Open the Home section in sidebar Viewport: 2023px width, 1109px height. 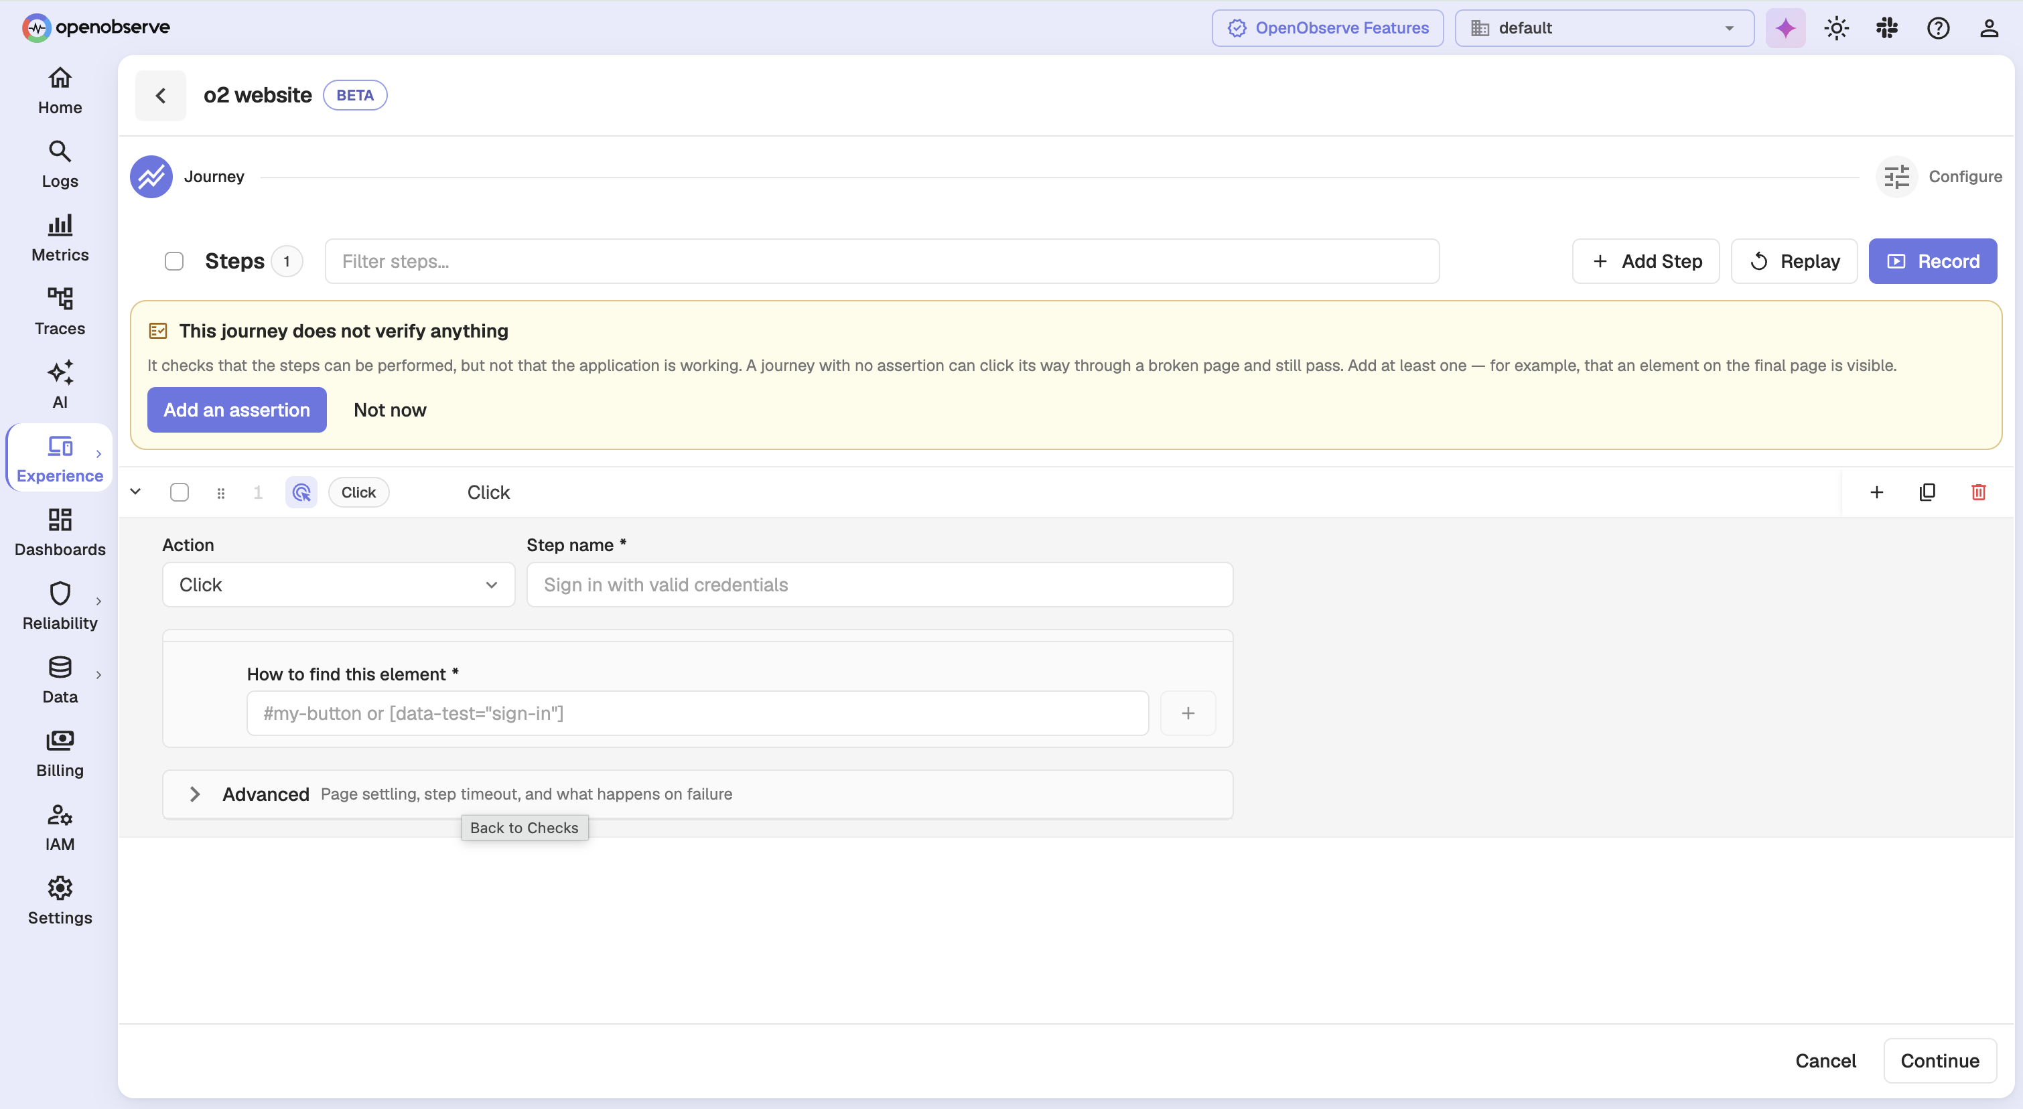pyautogui.click(x=60, y=92)
